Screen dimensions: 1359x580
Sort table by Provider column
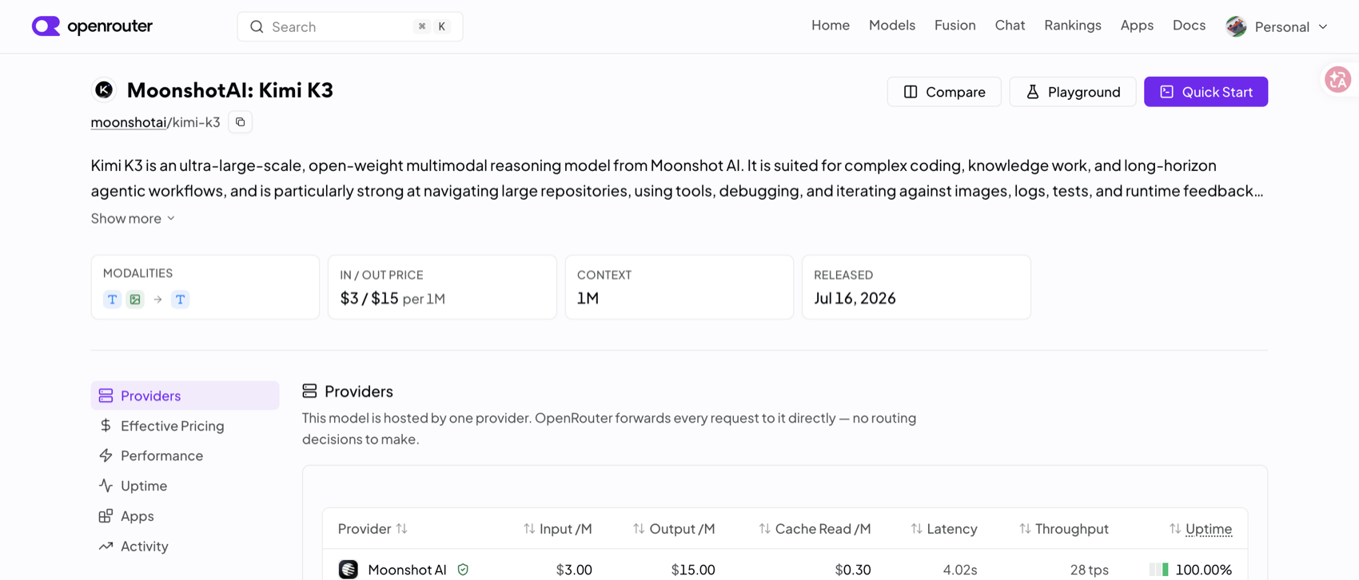373,529
